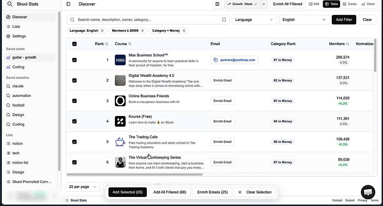This screenshot has height=206, width=383.
Task: Uncheck The Trading Cafe row checkbox
Action: pos(74,142)
